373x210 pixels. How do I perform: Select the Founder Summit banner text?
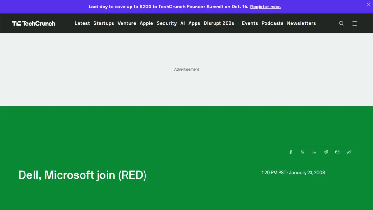tap(168, 7)
